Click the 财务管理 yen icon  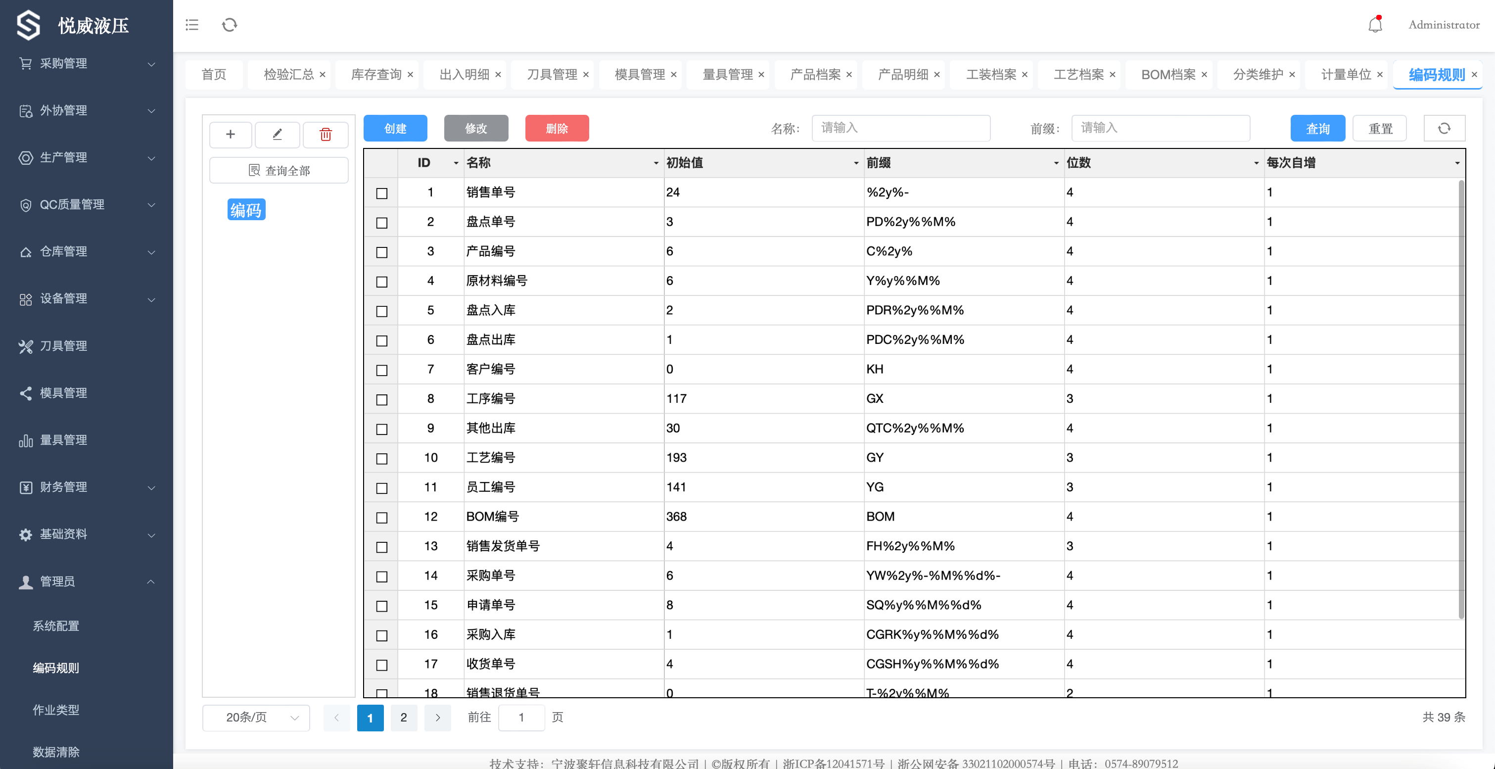26,487
